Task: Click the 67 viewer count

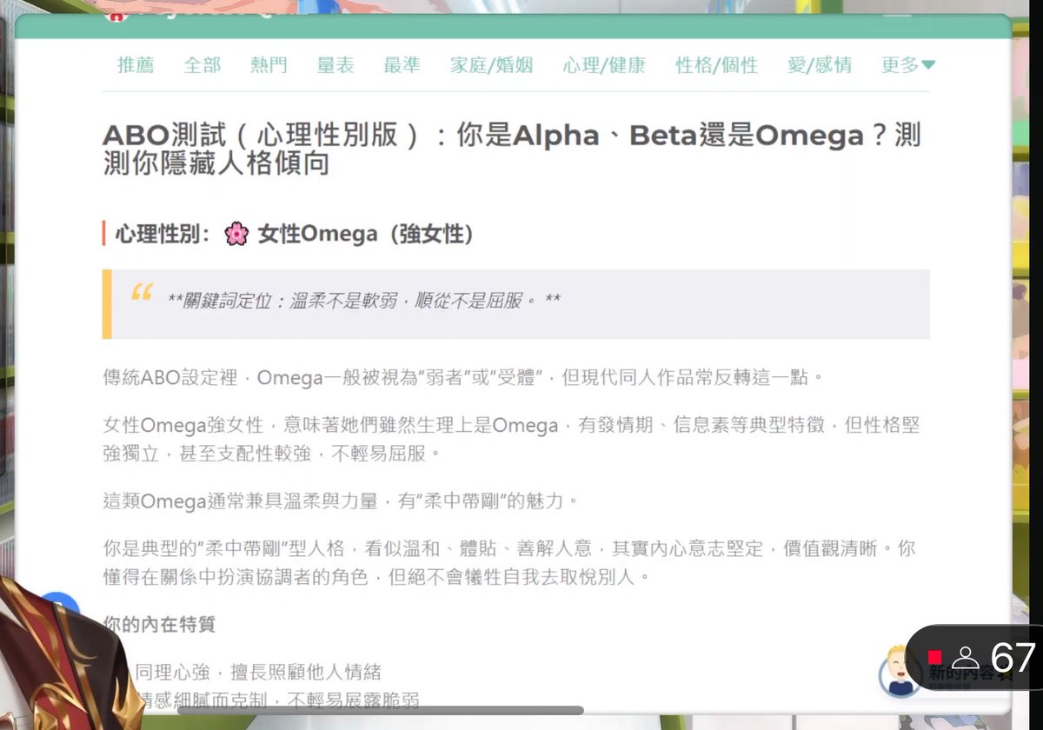Action: pos(1013,658)
